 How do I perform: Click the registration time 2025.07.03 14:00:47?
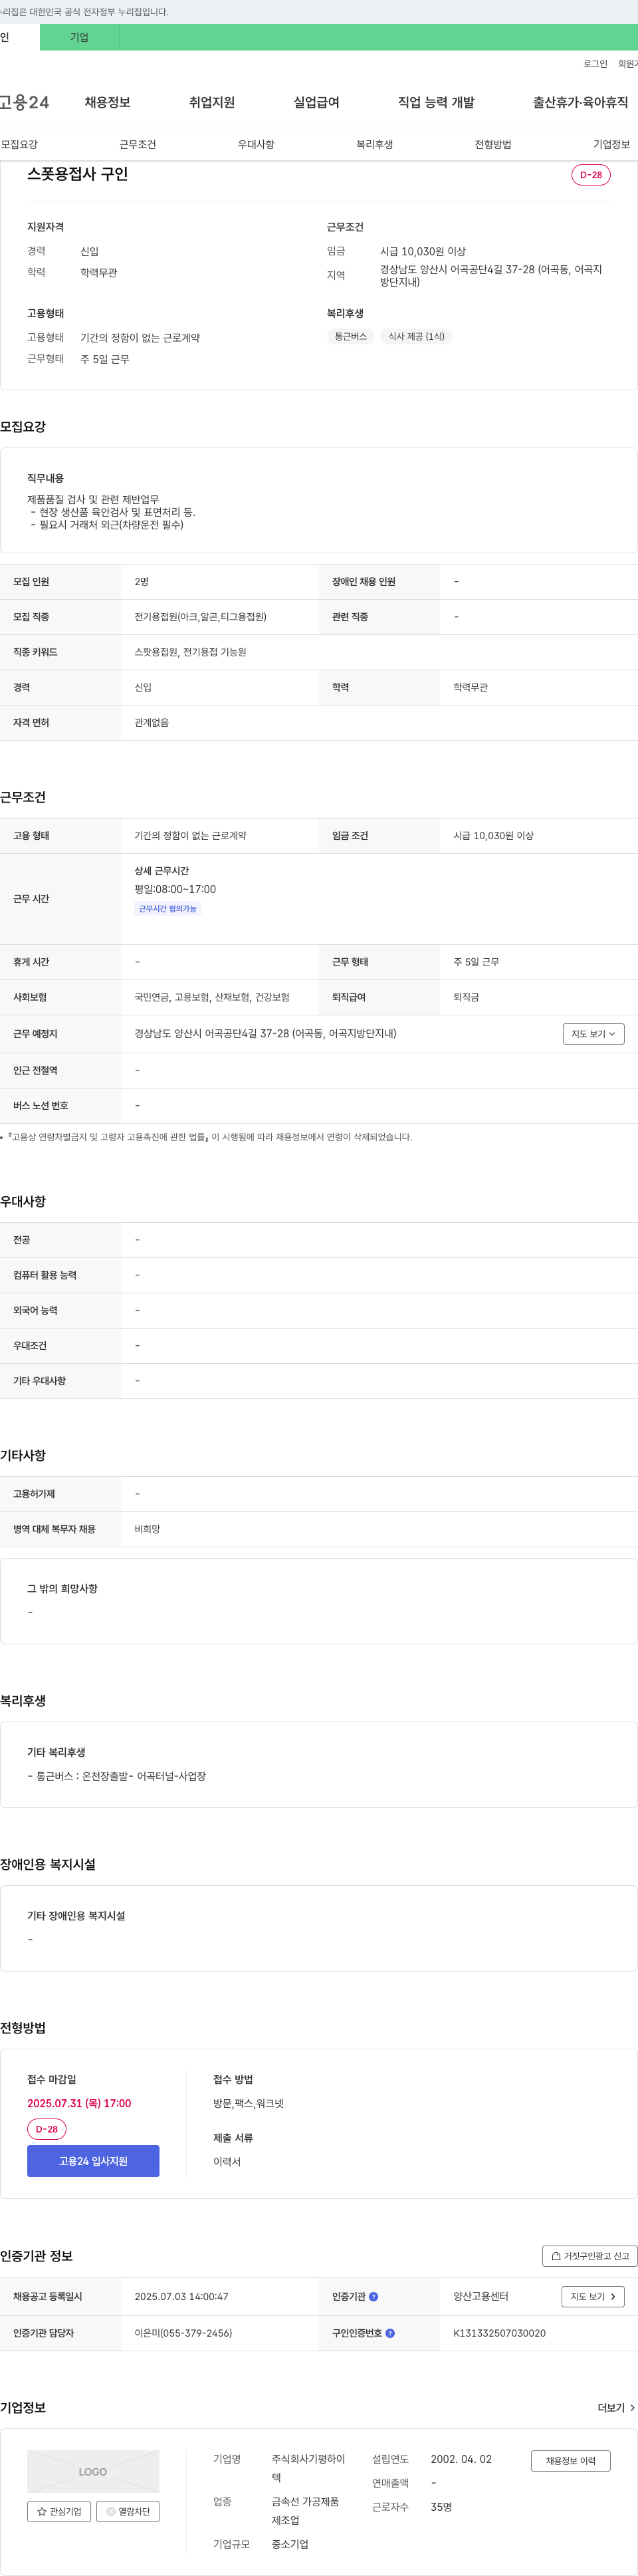[181, 2297]
